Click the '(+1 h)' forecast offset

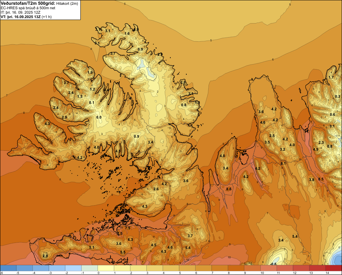(x=47, y=17)
